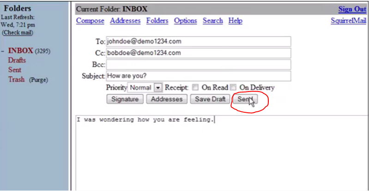
Task: Purge the Trash folder
Action: coord(38,80)
